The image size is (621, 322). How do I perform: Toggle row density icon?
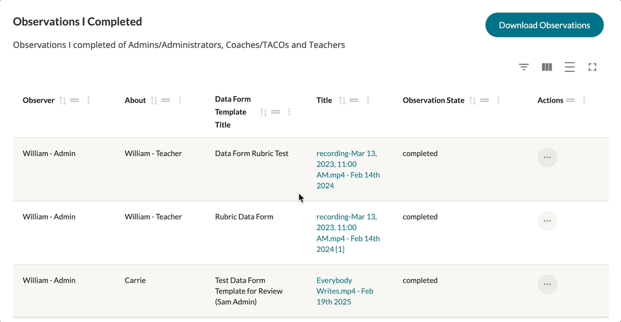(x=569, y=67)
